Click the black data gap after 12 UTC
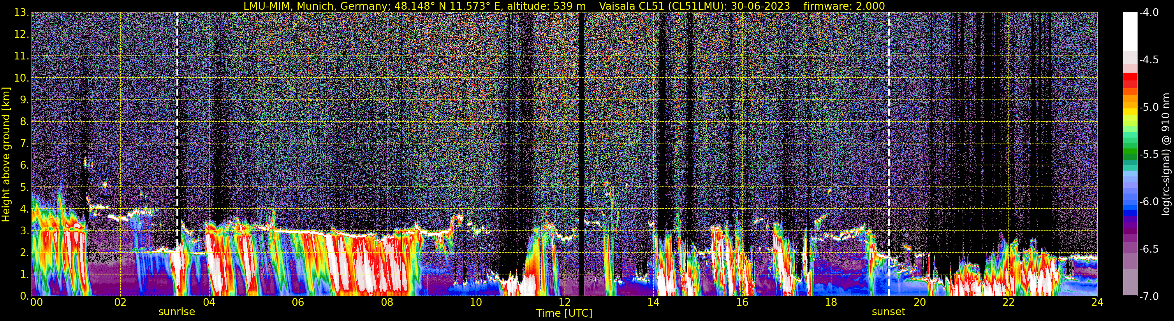 (x=581, y=154)
